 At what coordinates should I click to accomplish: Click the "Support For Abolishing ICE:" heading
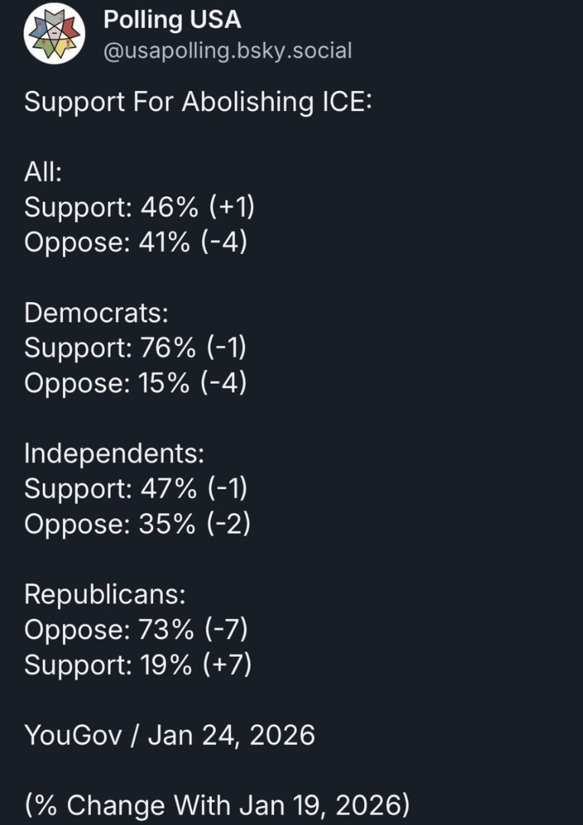tap(197, 102)
